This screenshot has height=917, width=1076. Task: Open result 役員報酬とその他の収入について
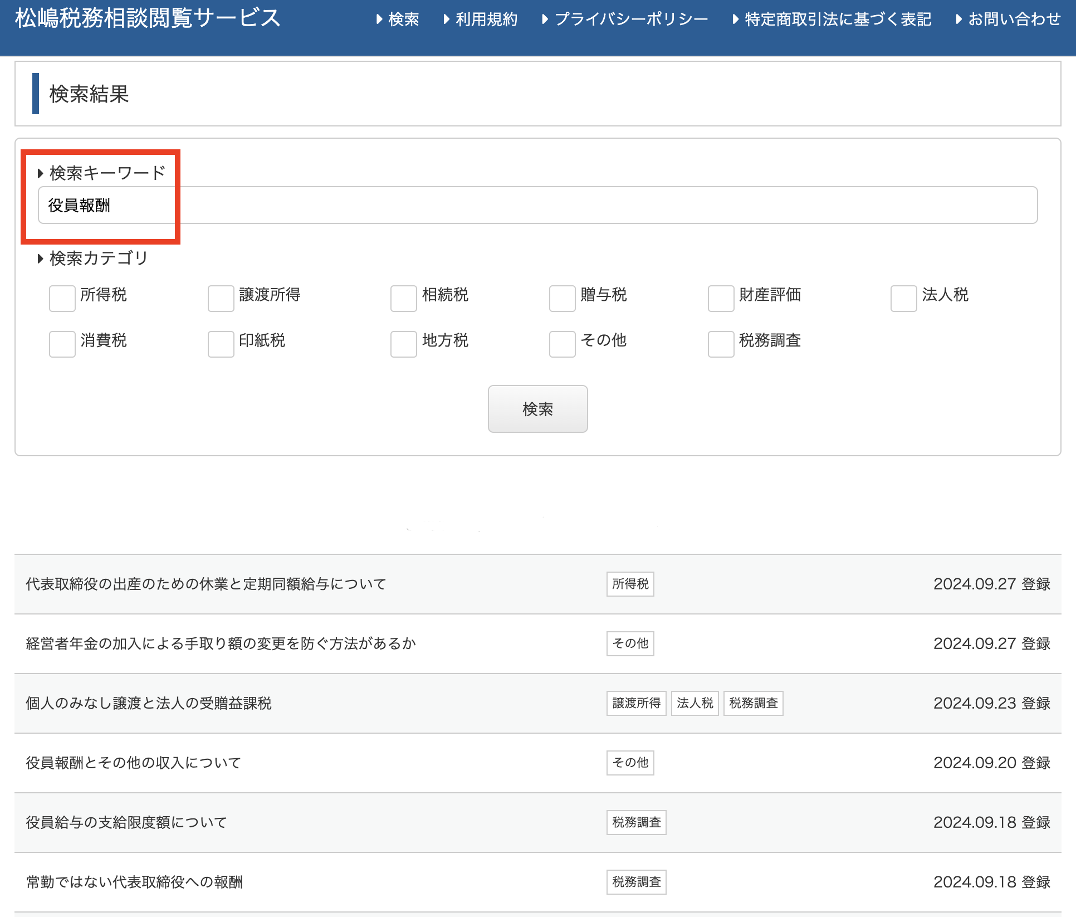click(x=134, y=763)
